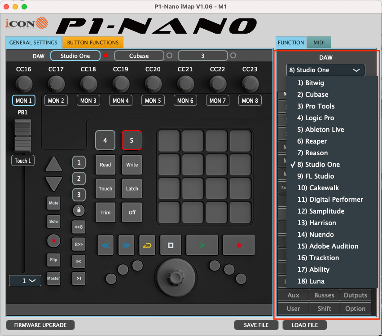Click the CC16 rotary knob
Screen dimensions: 382x336
(x=24, y=84)
